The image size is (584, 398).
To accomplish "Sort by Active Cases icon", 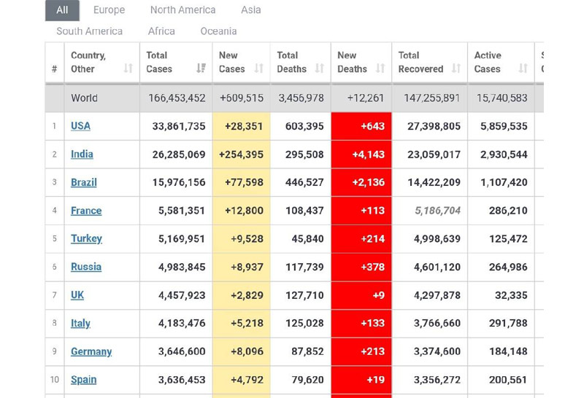I will tap(523, 69).
